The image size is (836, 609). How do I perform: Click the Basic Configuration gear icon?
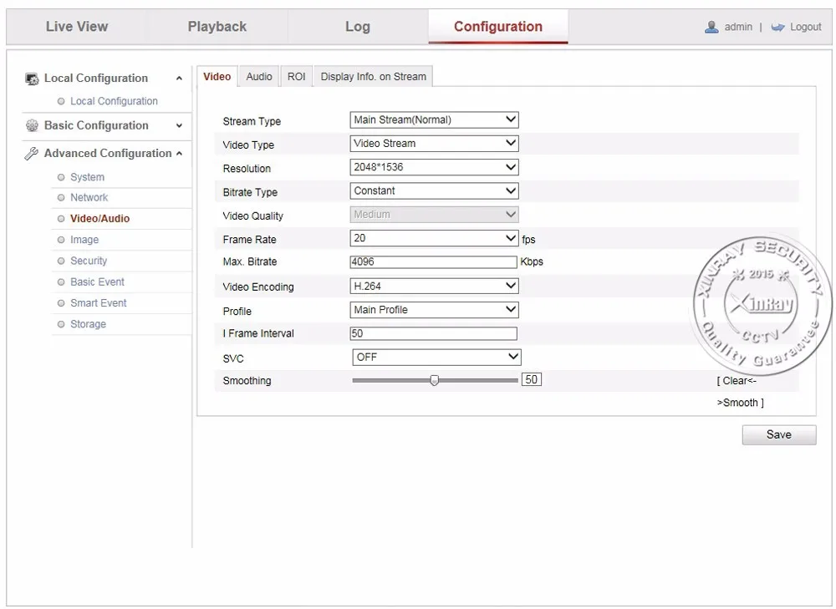(32, 126)
